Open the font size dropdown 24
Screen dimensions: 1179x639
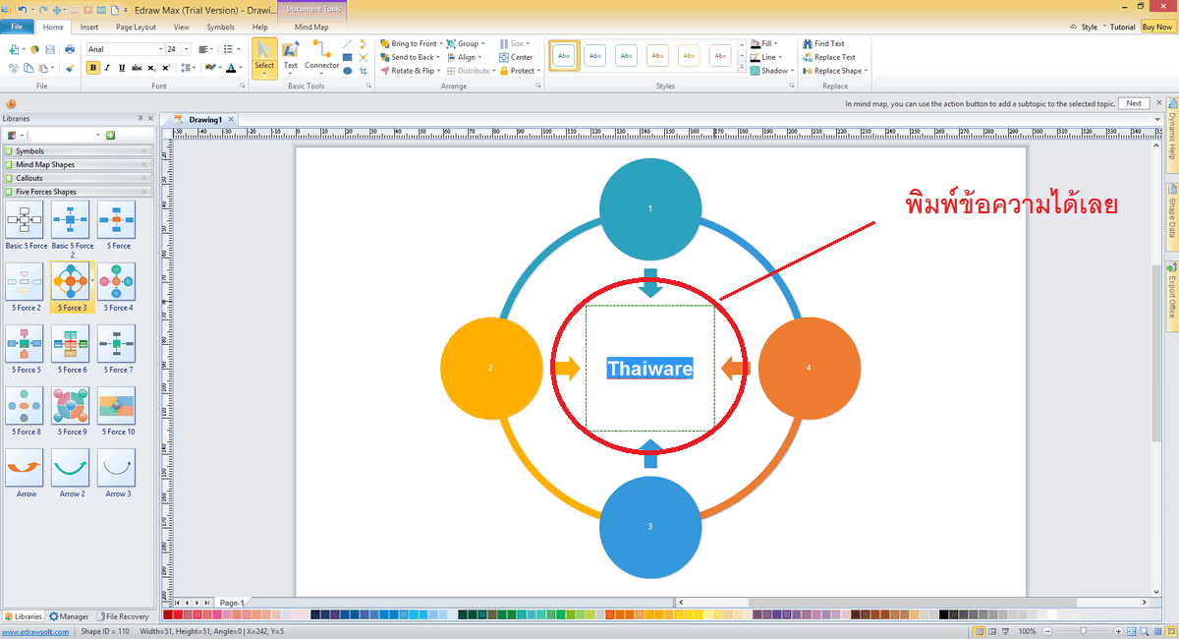[x=187, y=49]
